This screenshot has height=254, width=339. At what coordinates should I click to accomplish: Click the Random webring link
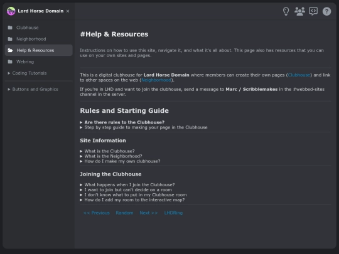124,213
